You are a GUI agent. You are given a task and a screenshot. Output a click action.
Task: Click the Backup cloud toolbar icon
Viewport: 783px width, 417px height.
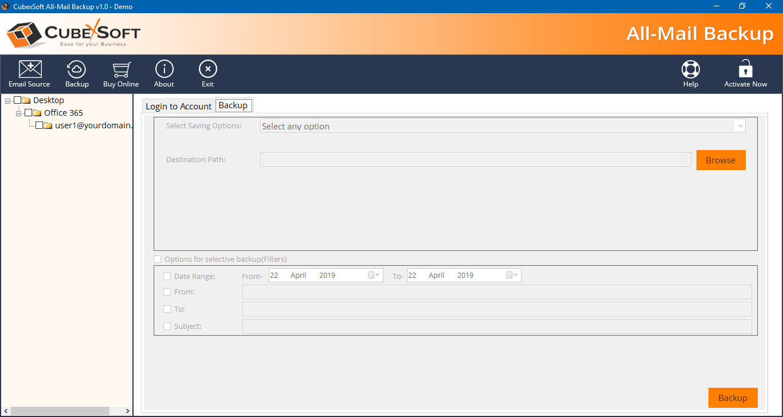77,69
